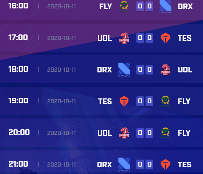Click the Top Esports logo in the 17:00 match
The width and height of the screenshot is (203, 174).
[x=165, y=38]
